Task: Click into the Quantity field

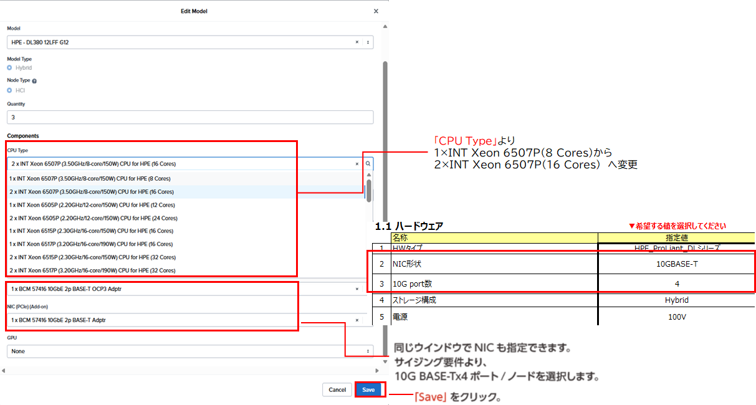Action: coord(190,117)
